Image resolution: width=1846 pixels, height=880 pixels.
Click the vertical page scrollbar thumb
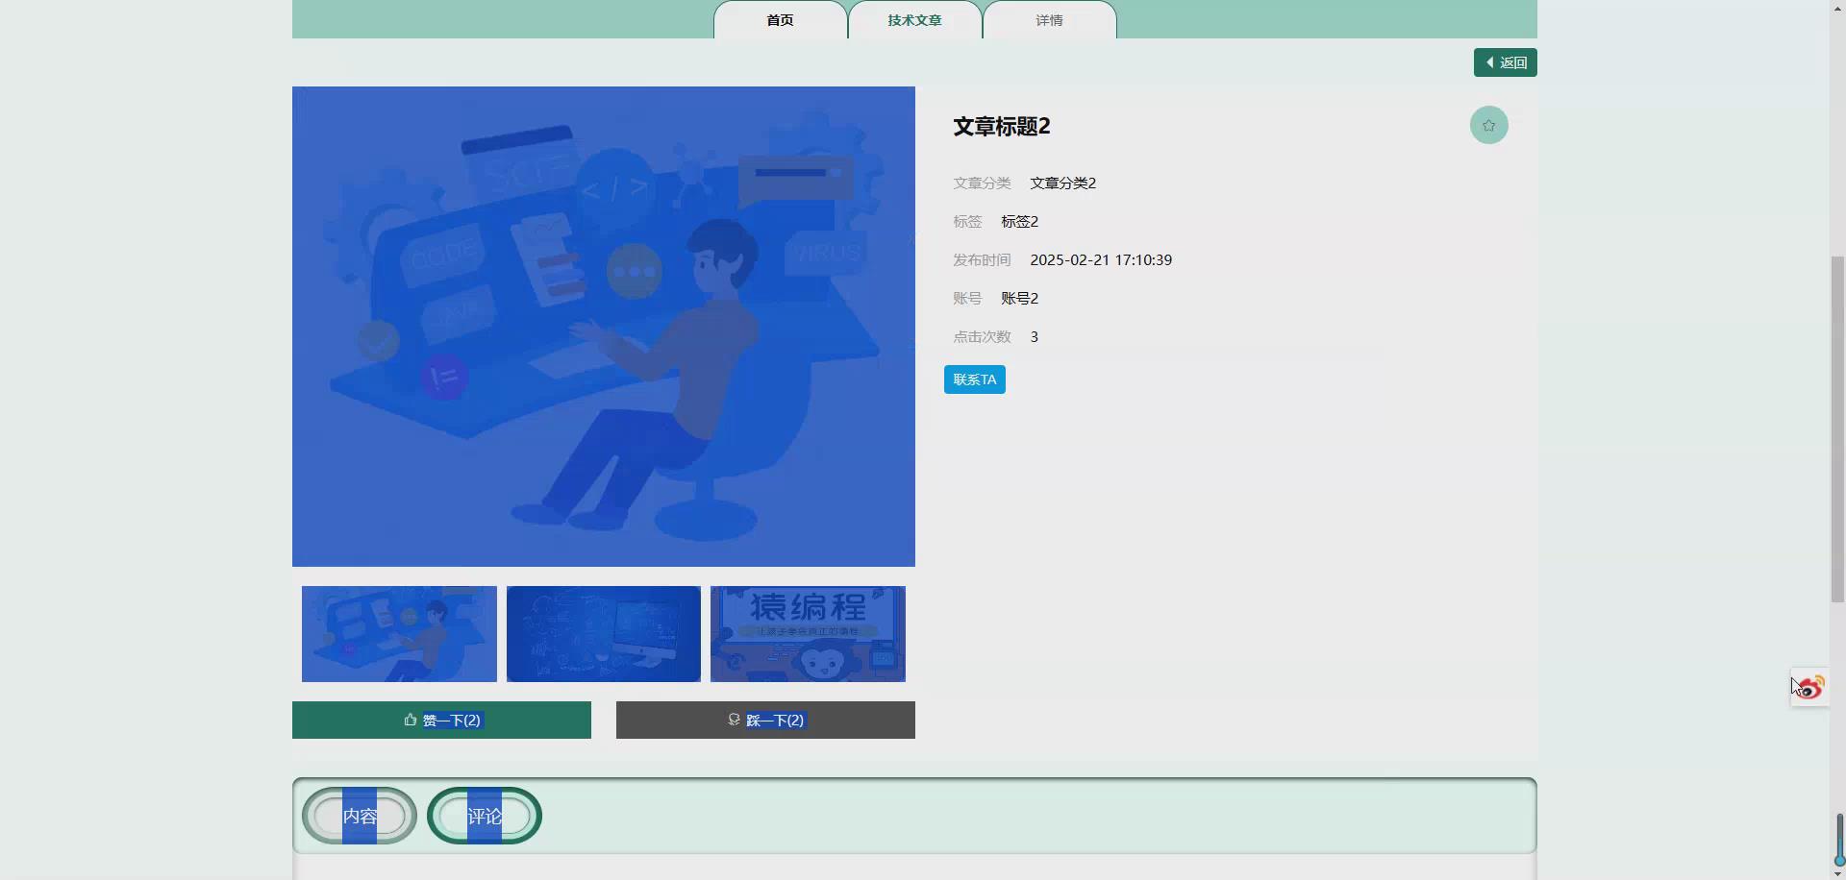pyautogui.click(x=1837, y=429)
